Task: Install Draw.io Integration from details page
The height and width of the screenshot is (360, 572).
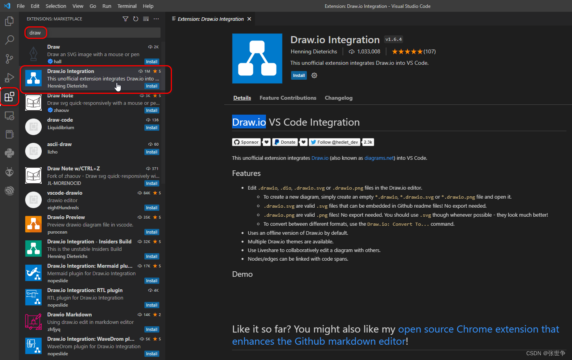Action: point(299,75)
